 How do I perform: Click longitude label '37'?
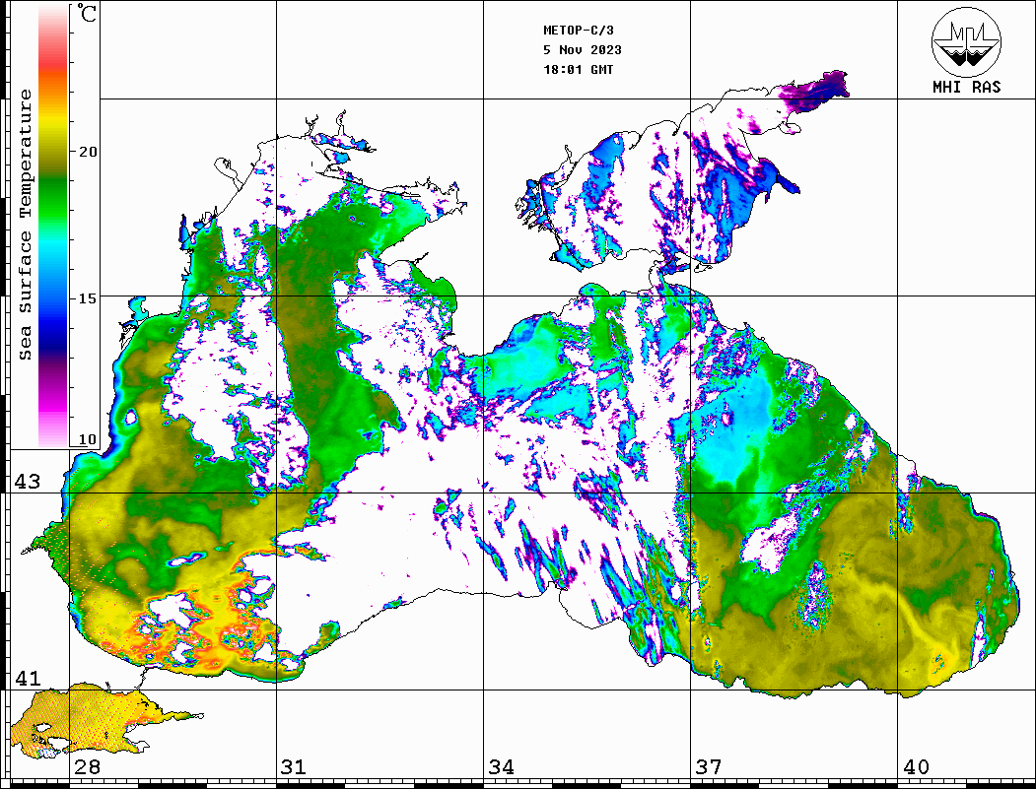pyautogui.click(x=709, y=767)
